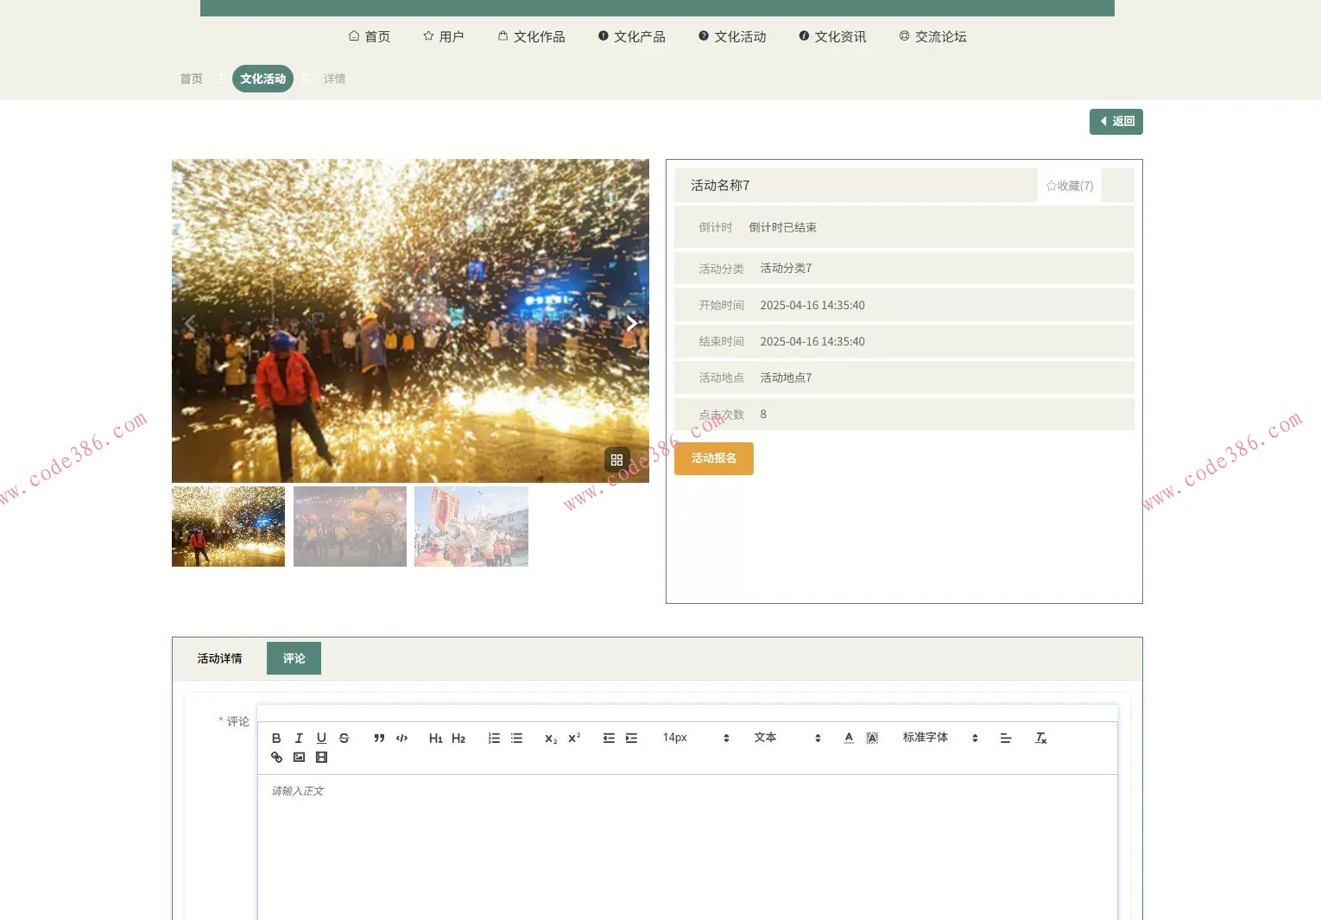This screenshot has width=1321, height=920.
Task: Insert a hyperlink into the comment
Action: pyautogui.click(x=276, y=758)
